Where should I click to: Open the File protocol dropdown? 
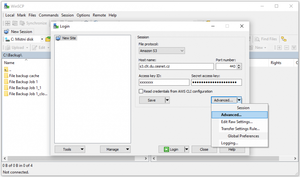(x=162, y=51)
